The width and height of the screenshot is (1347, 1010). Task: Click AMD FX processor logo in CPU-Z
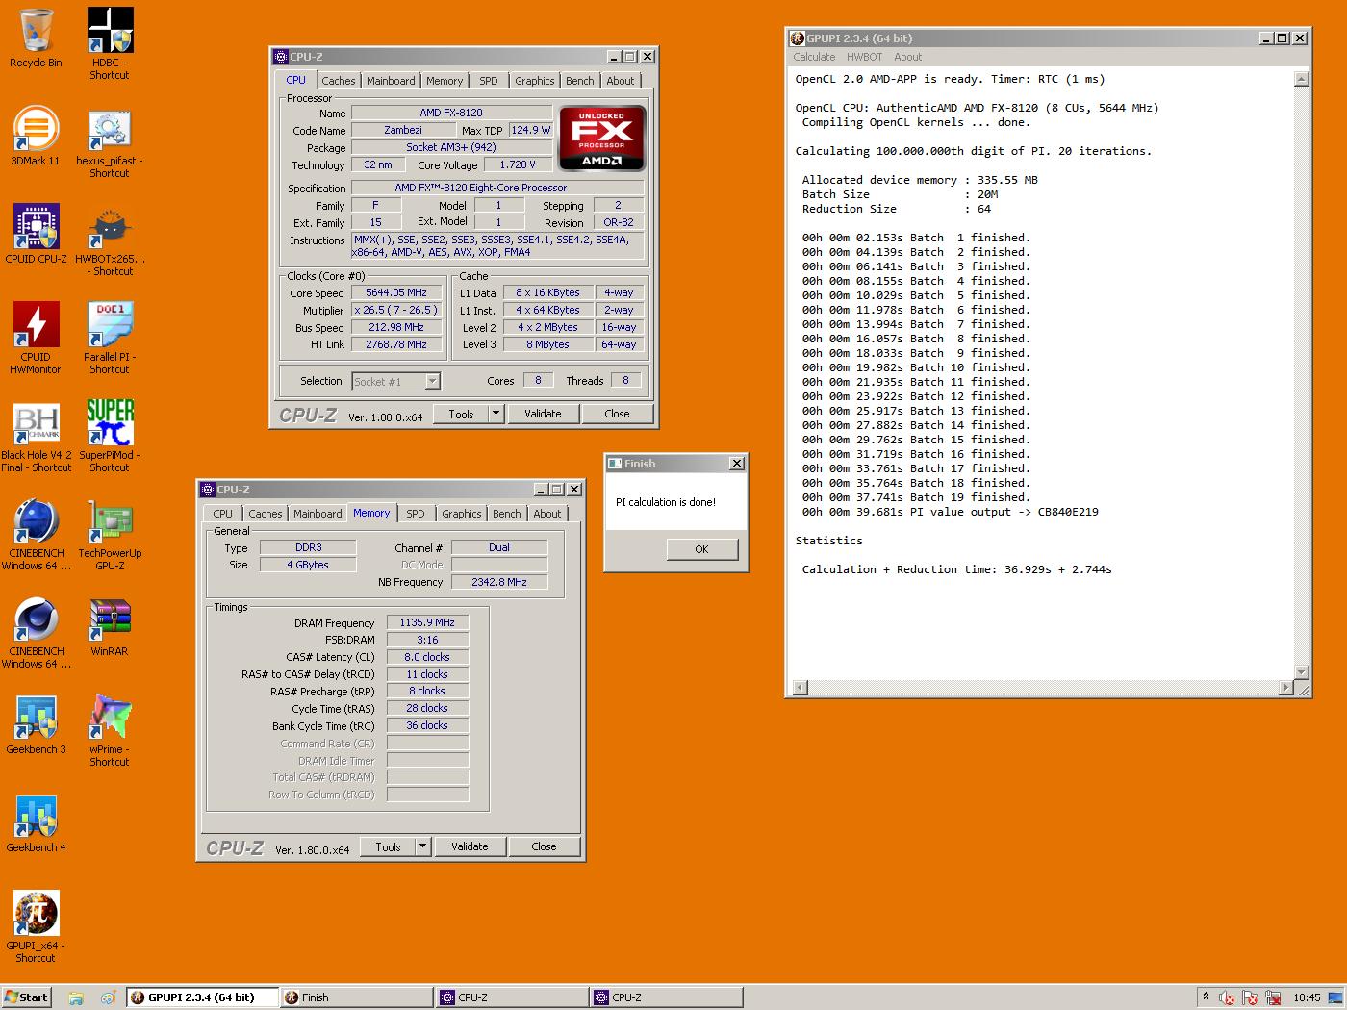click(602, 139)
